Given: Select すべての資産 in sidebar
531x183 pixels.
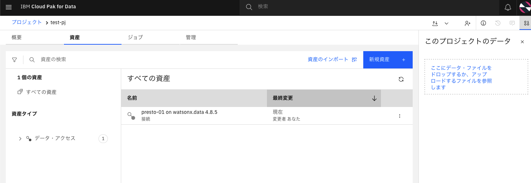Looking at the screenshot, I should click(41, 92).
